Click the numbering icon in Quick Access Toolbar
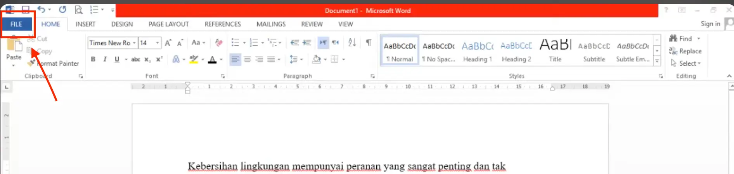Screen dimensions: 734x174 click(94, 10)
